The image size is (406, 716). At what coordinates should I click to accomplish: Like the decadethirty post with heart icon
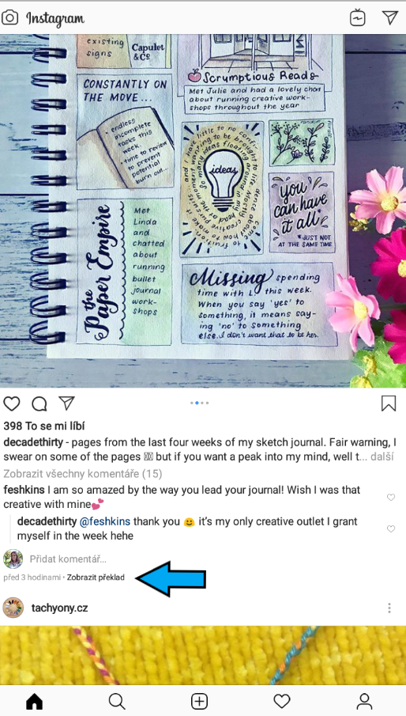tap(12, 403)
